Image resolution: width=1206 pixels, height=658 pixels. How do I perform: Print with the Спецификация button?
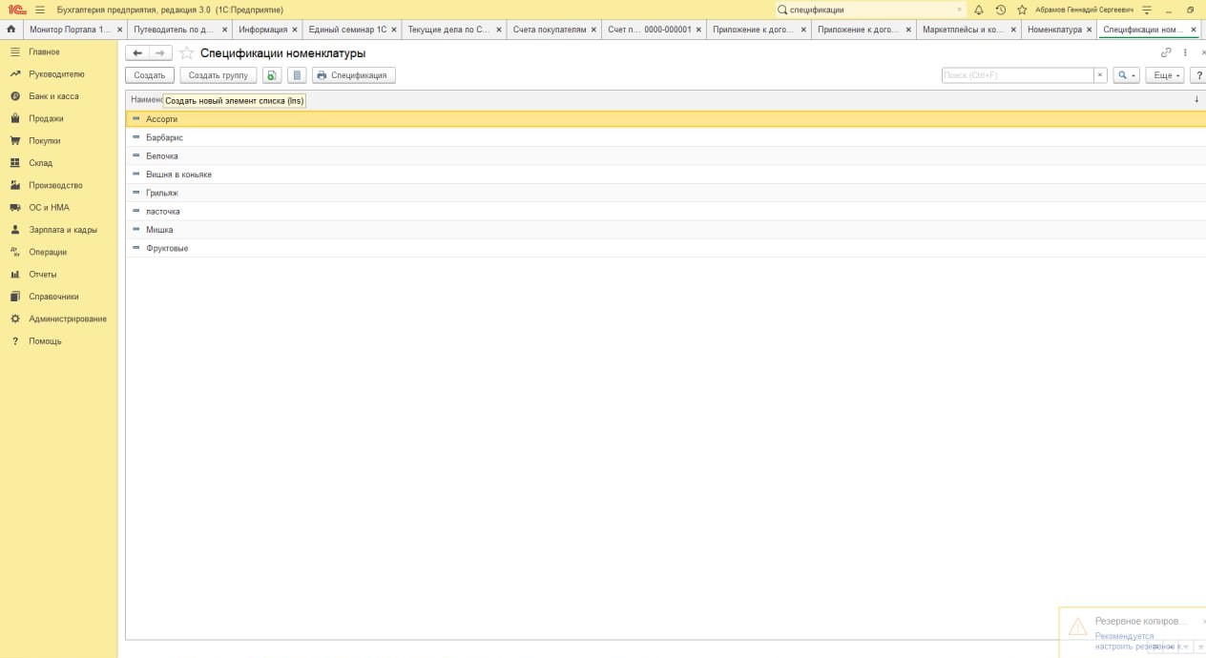tap(353, 75)
